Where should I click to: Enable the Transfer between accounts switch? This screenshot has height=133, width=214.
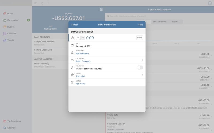point(140,68)
